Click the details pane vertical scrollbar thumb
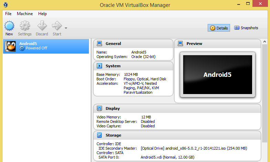 [x=264, y=93]
